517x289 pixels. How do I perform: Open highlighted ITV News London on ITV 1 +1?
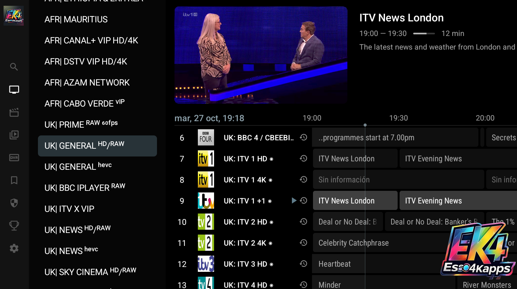coord(355,201)
